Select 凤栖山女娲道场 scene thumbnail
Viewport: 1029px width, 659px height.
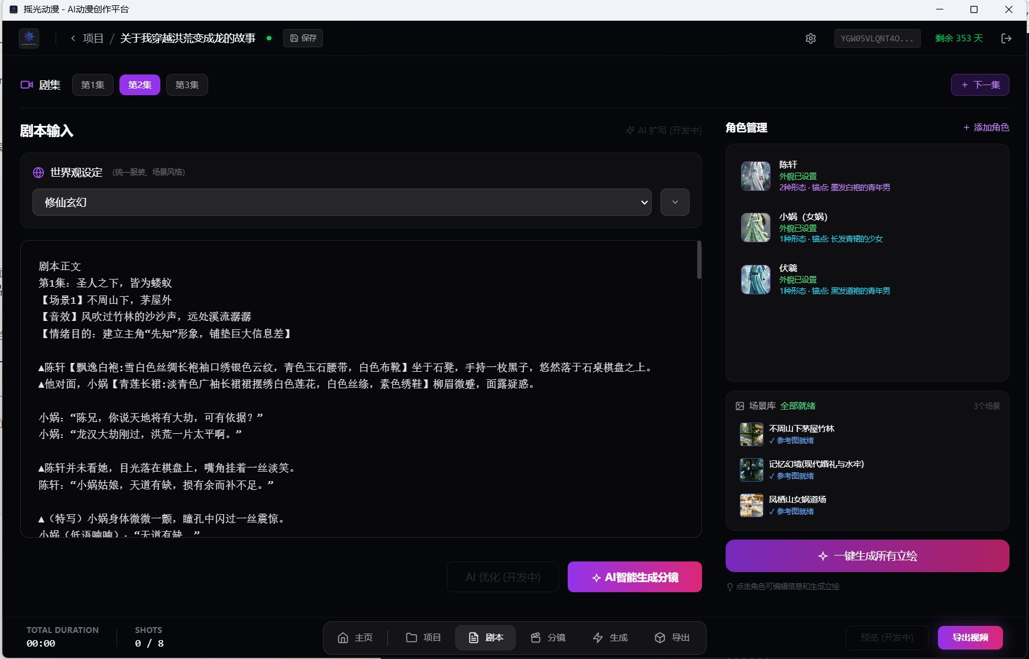(x=751, y=505)
